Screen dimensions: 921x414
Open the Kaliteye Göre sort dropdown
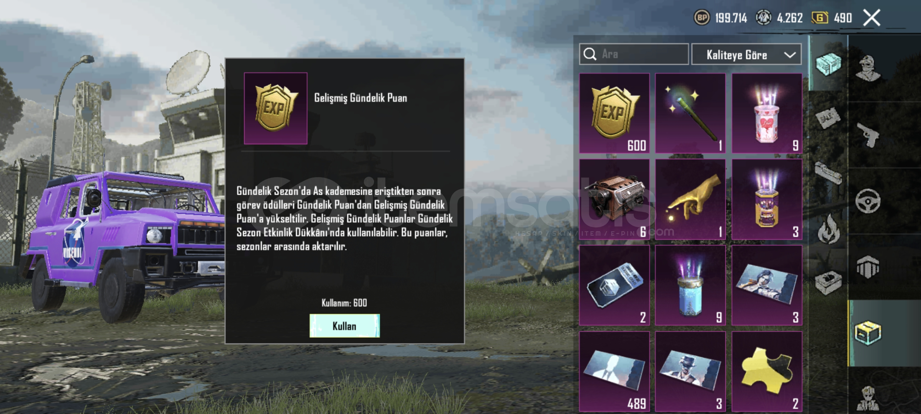[746, 54]
